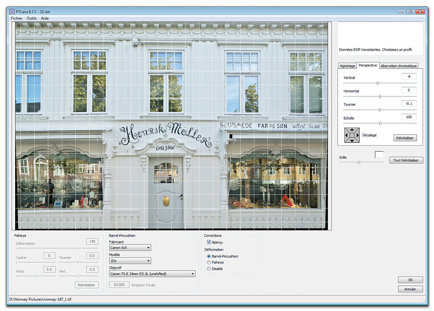
Task: Click Réinitialiser in the Perspective panel
Action: (x=405, y=138)
